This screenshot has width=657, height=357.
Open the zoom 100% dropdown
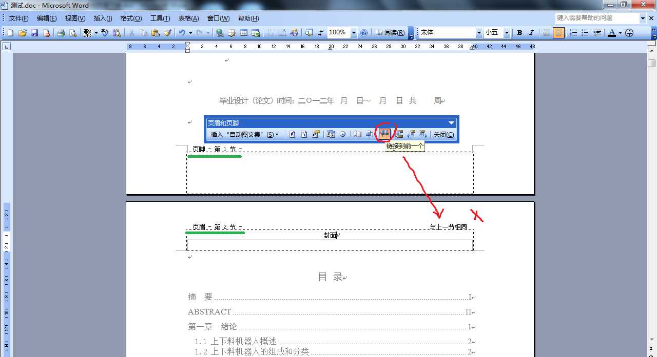click(x=354, y=33)
